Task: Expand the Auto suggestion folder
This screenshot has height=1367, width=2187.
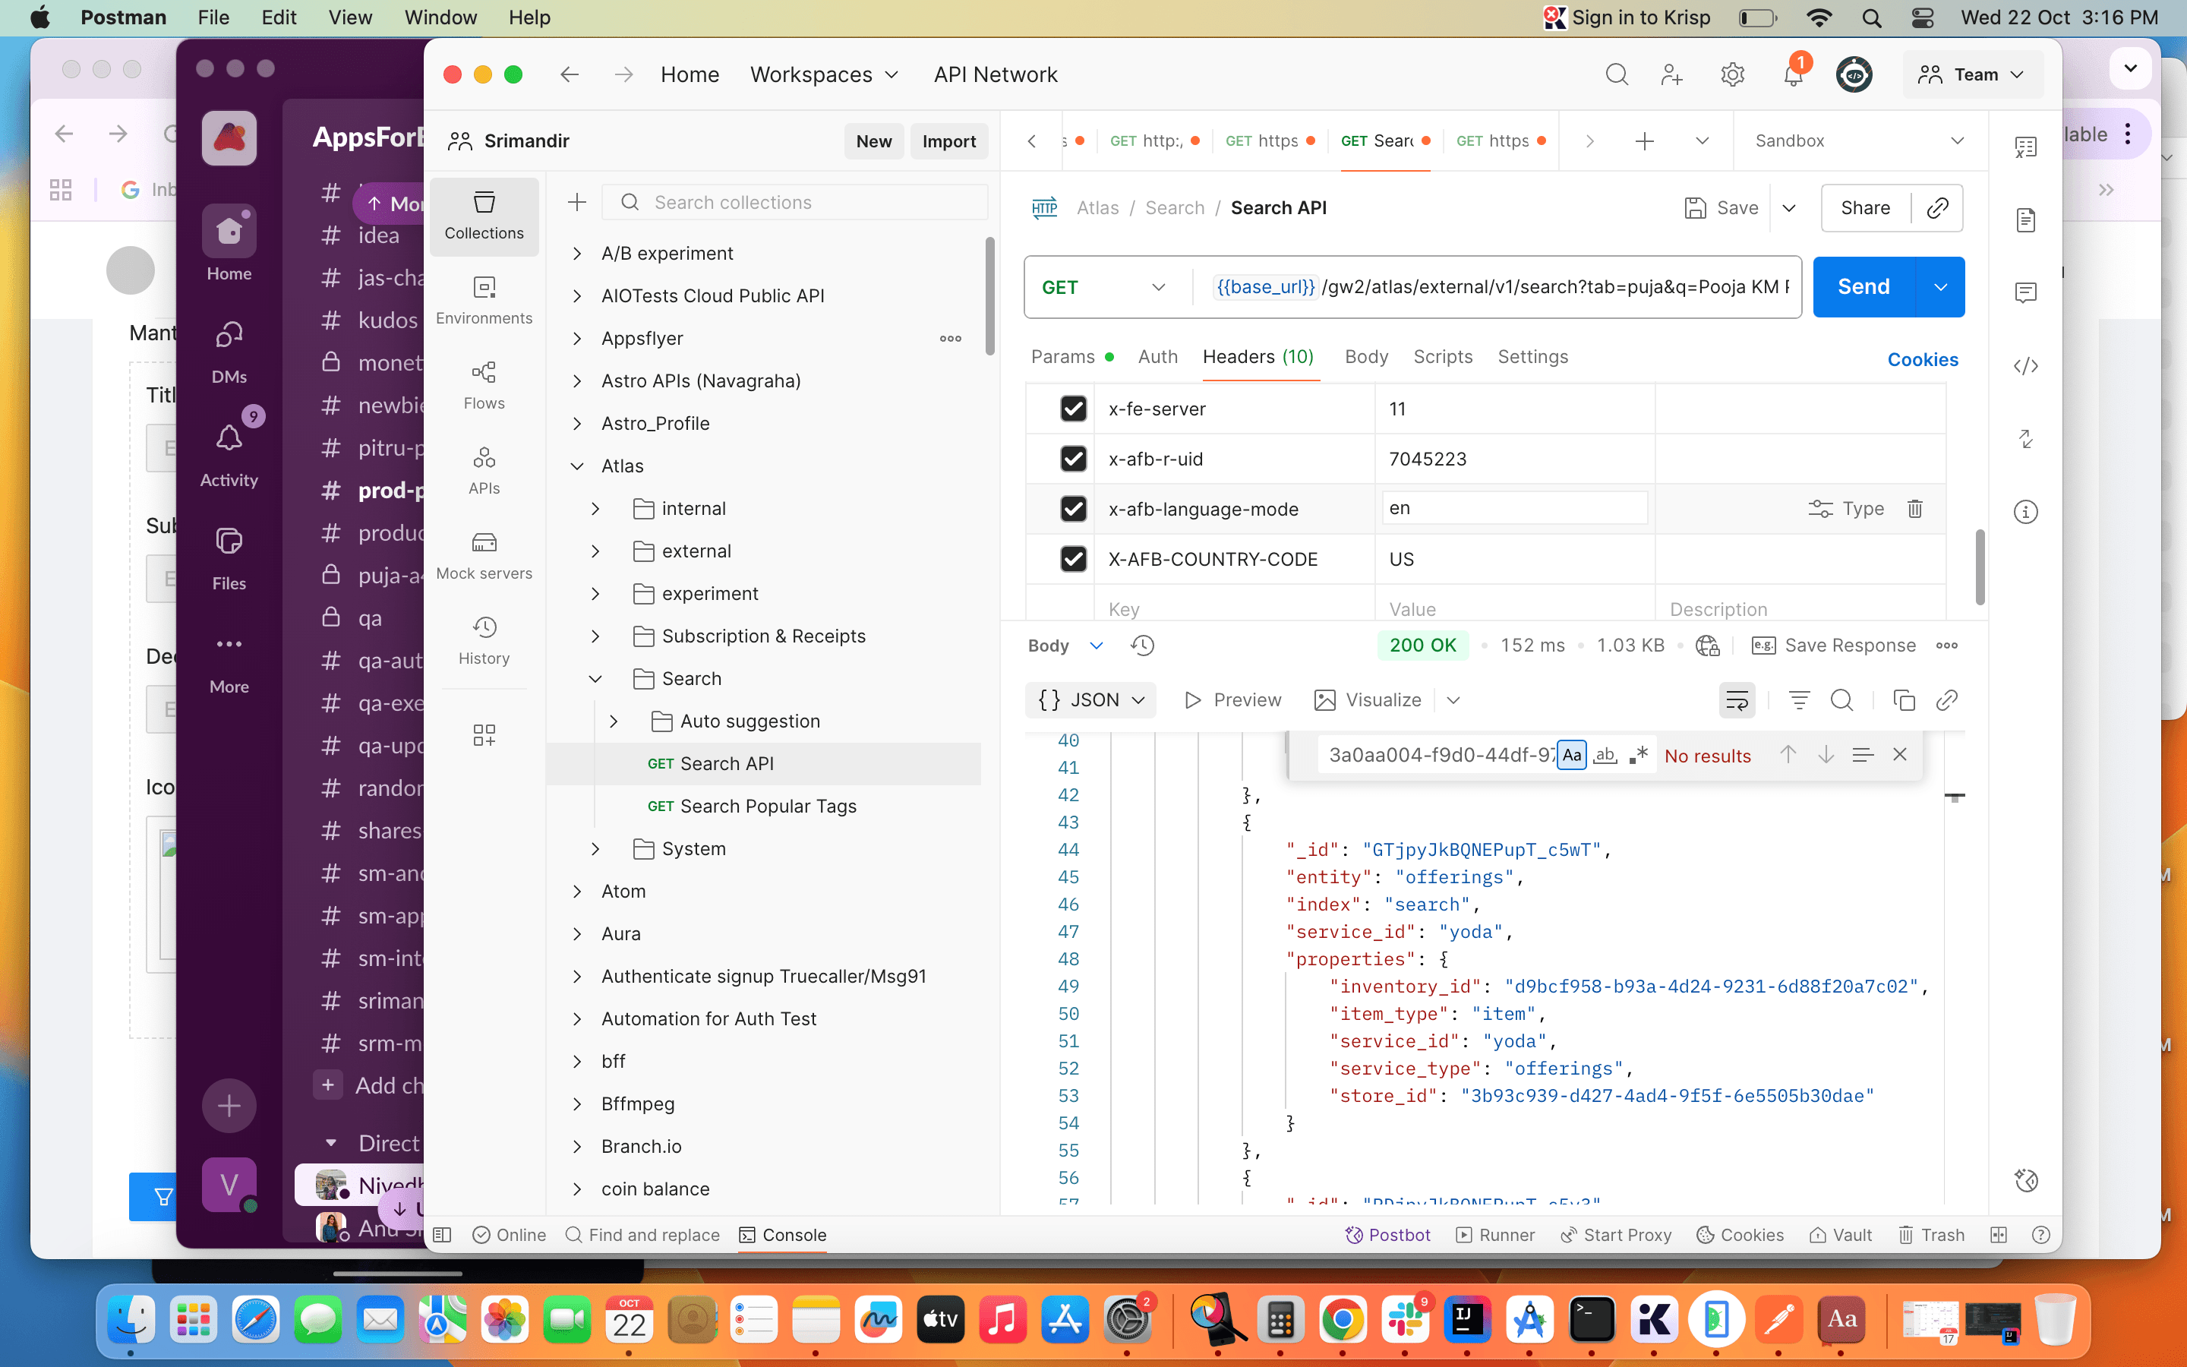Action: 614,721
